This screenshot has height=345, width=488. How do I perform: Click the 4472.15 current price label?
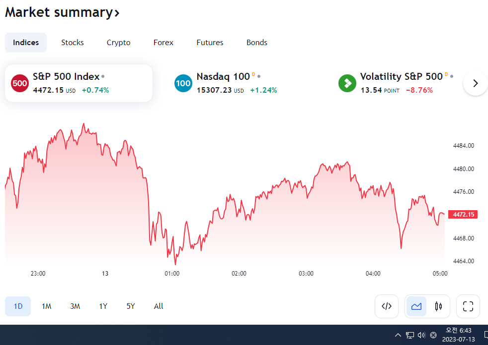[463, 214]
